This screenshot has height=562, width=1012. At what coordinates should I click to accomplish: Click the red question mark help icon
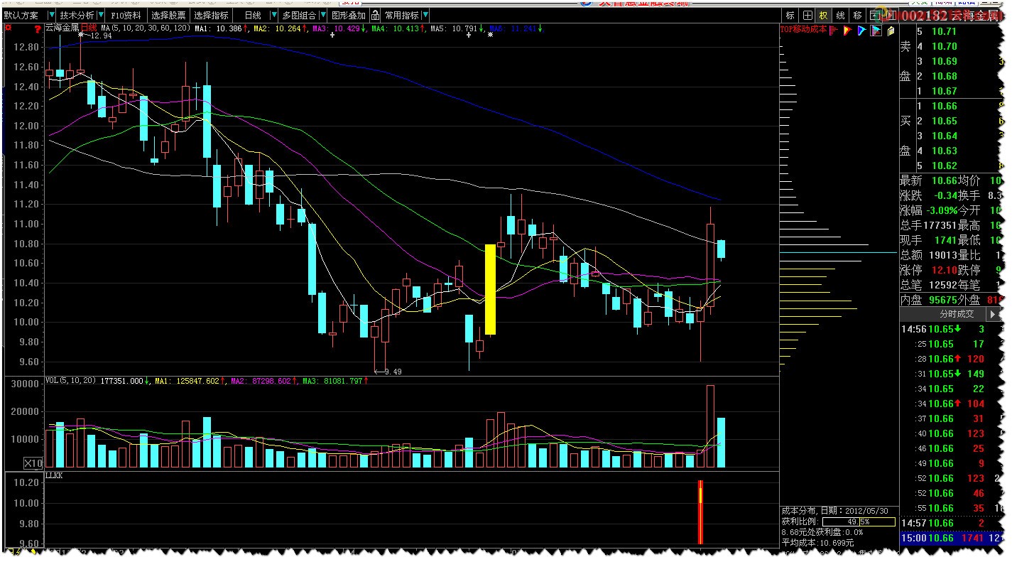37,28
